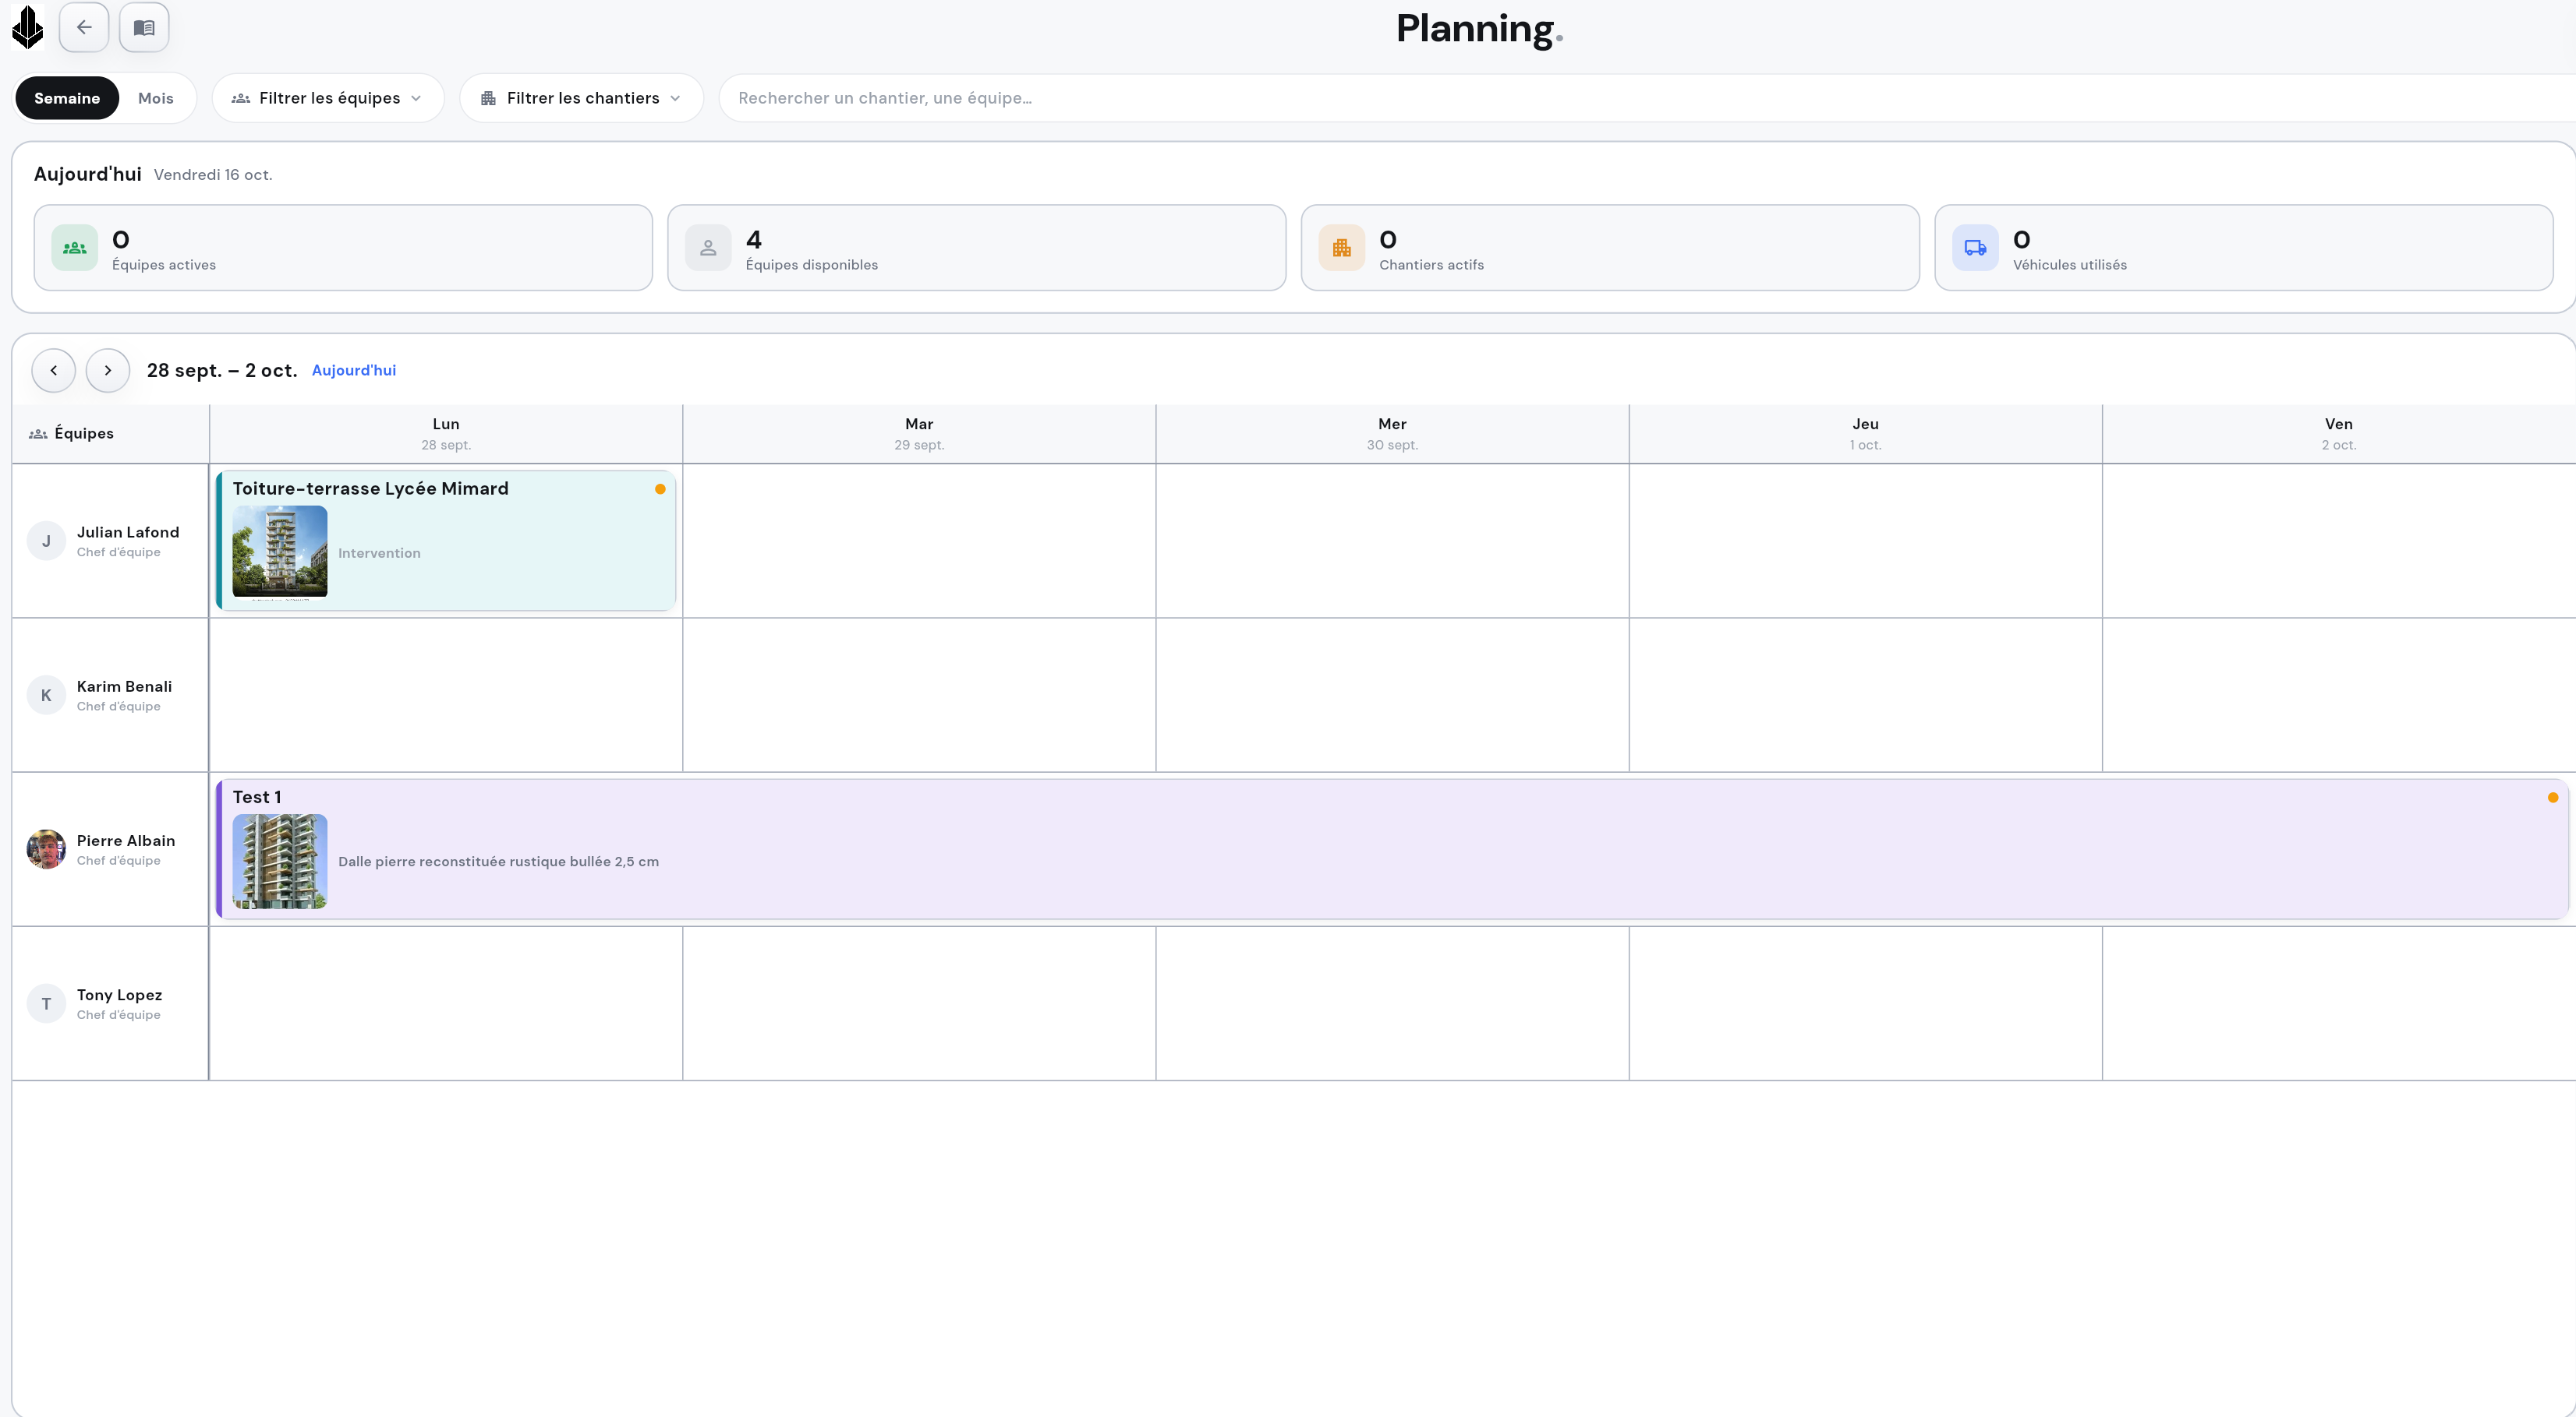
Task: Click the green Équipes actives icon
Action: pyautogui.click(x=75, y=248)
